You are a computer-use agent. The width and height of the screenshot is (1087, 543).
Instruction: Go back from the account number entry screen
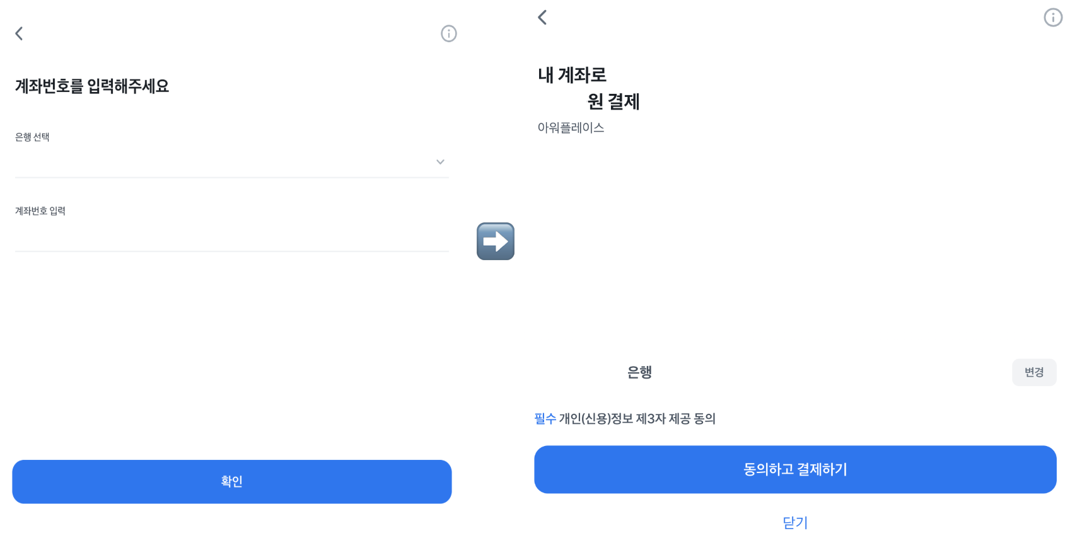tap(20, 33)
